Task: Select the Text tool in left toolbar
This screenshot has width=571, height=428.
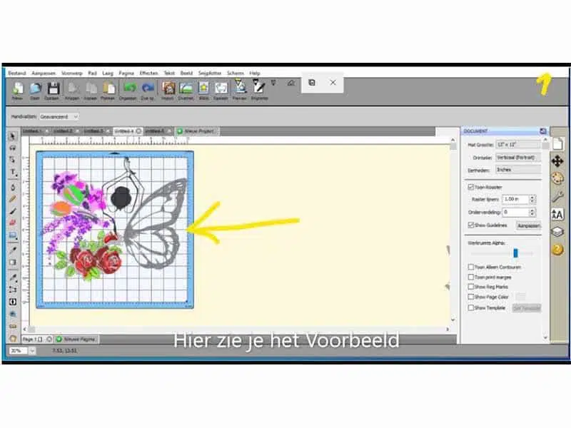Action: point(13,172)
